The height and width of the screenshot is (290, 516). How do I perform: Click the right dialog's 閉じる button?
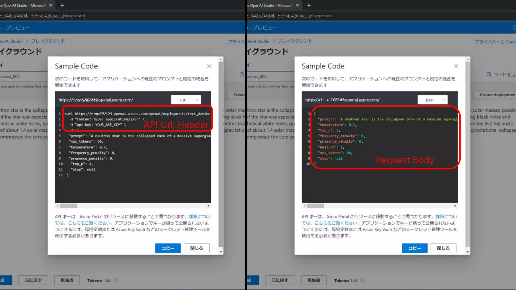click(443, 248)
